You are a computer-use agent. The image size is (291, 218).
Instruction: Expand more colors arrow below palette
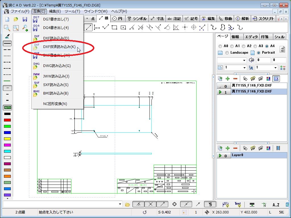(7, 198)
